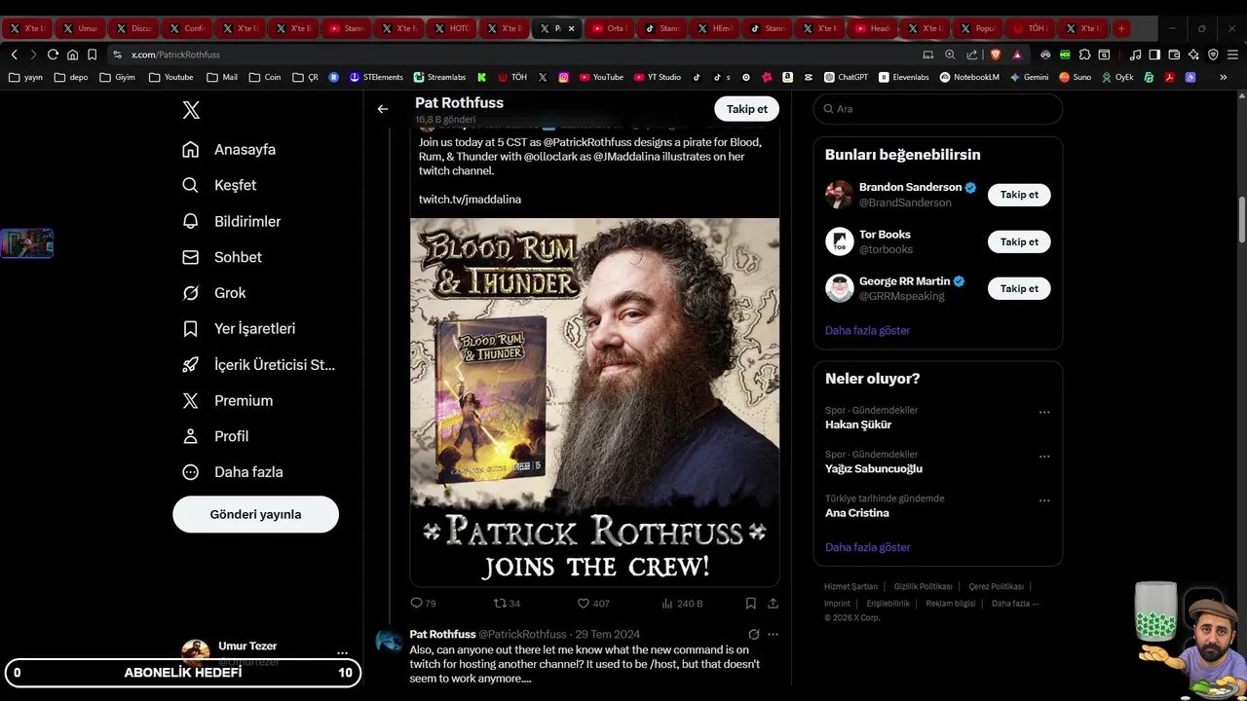The image size is (1247, 701).
Task: Click the X logo in the sidebar
Action: click(191, 110)
